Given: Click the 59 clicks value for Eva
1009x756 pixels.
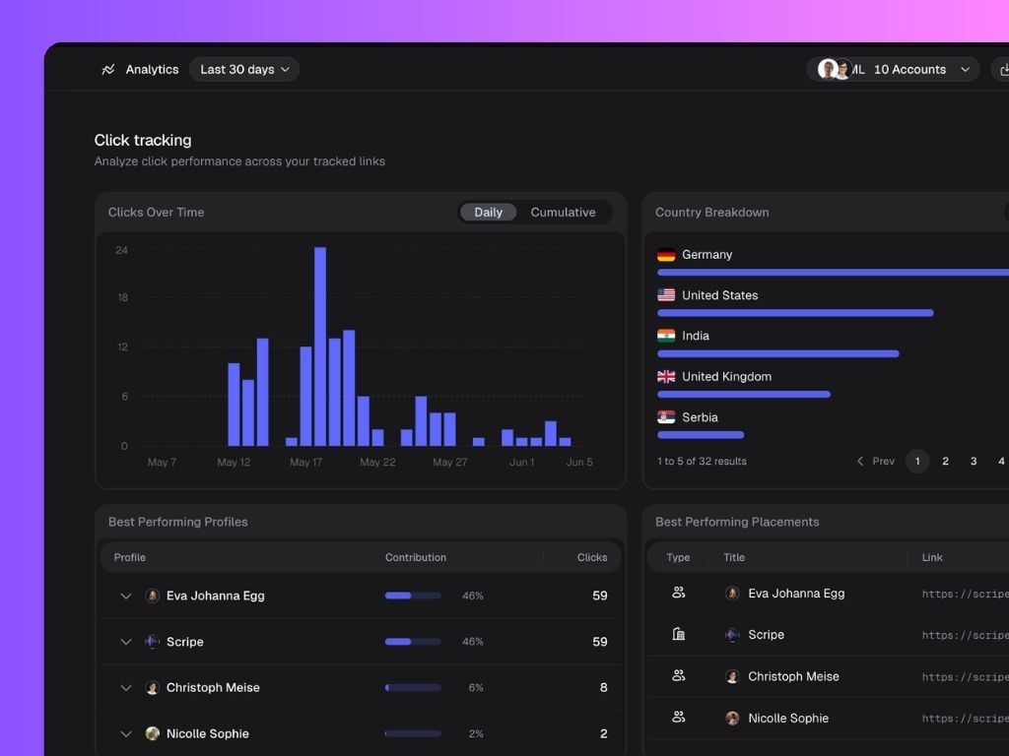Looking at the screenshot, I should tap(600, 596).
